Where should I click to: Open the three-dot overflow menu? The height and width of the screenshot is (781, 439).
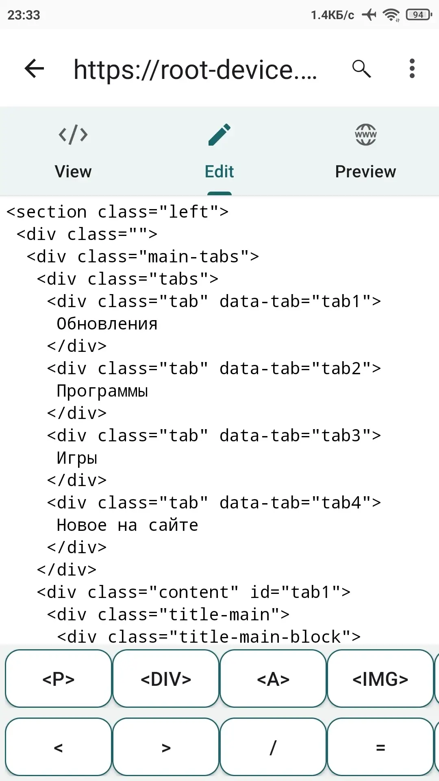click(x=412, y=68)
